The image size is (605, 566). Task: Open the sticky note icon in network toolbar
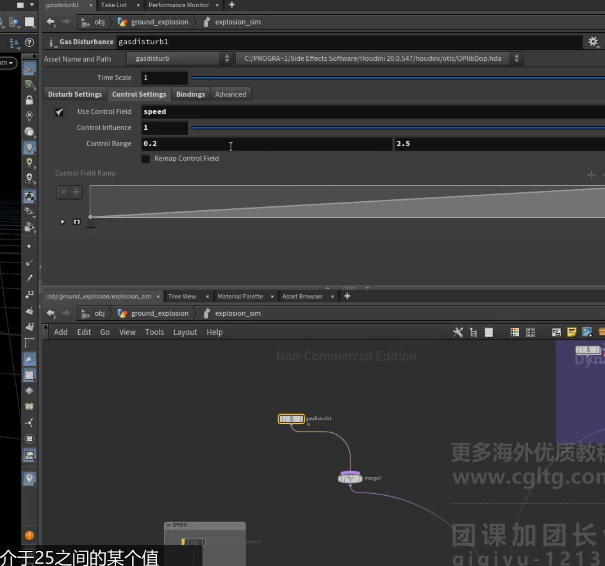pos(571,332)
